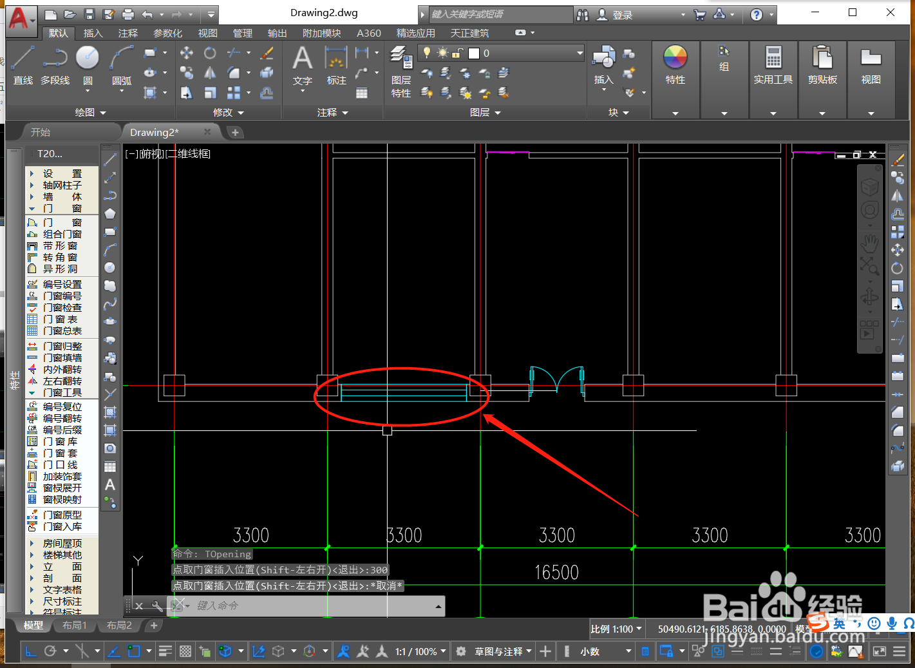The width and height of the screenshot is (915, 668).
Task: Open the 小数 units dropdown
Action: point(606,651)
